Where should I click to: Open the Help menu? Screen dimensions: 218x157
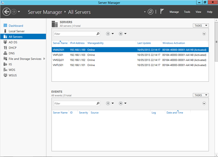tap(210, 12)
